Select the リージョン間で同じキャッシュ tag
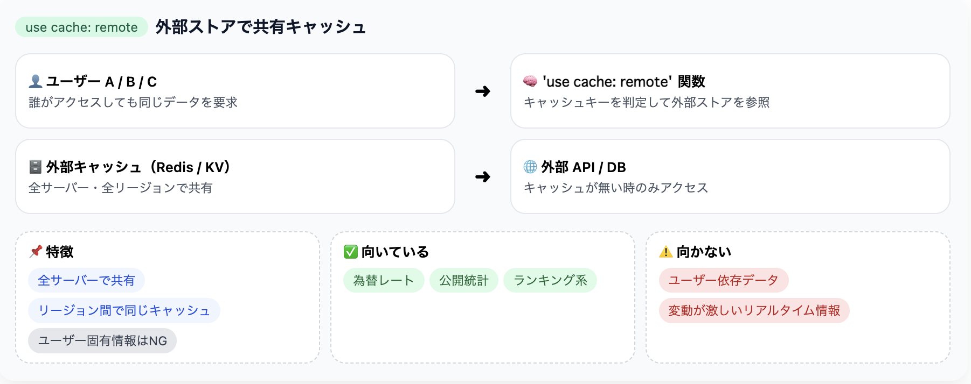971x384 pixels. pos(124,310)
